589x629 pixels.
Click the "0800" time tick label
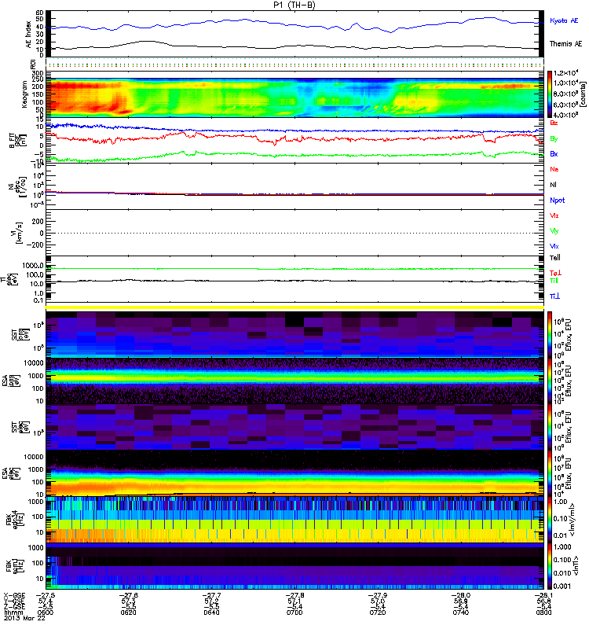(543, 612)
